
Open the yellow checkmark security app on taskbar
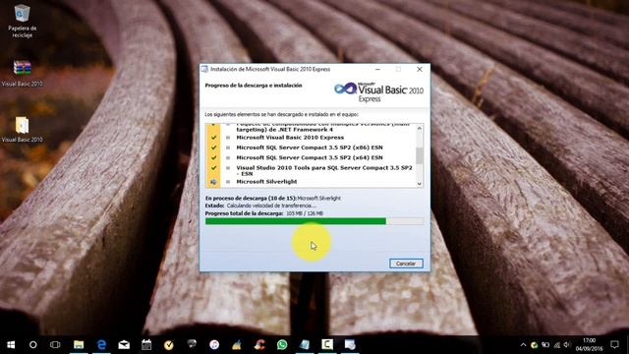[169, 345]
